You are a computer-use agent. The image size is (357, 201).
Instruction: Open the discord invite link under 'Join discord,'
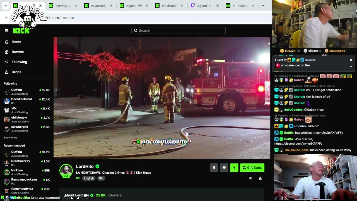click(x=298, y=144)
